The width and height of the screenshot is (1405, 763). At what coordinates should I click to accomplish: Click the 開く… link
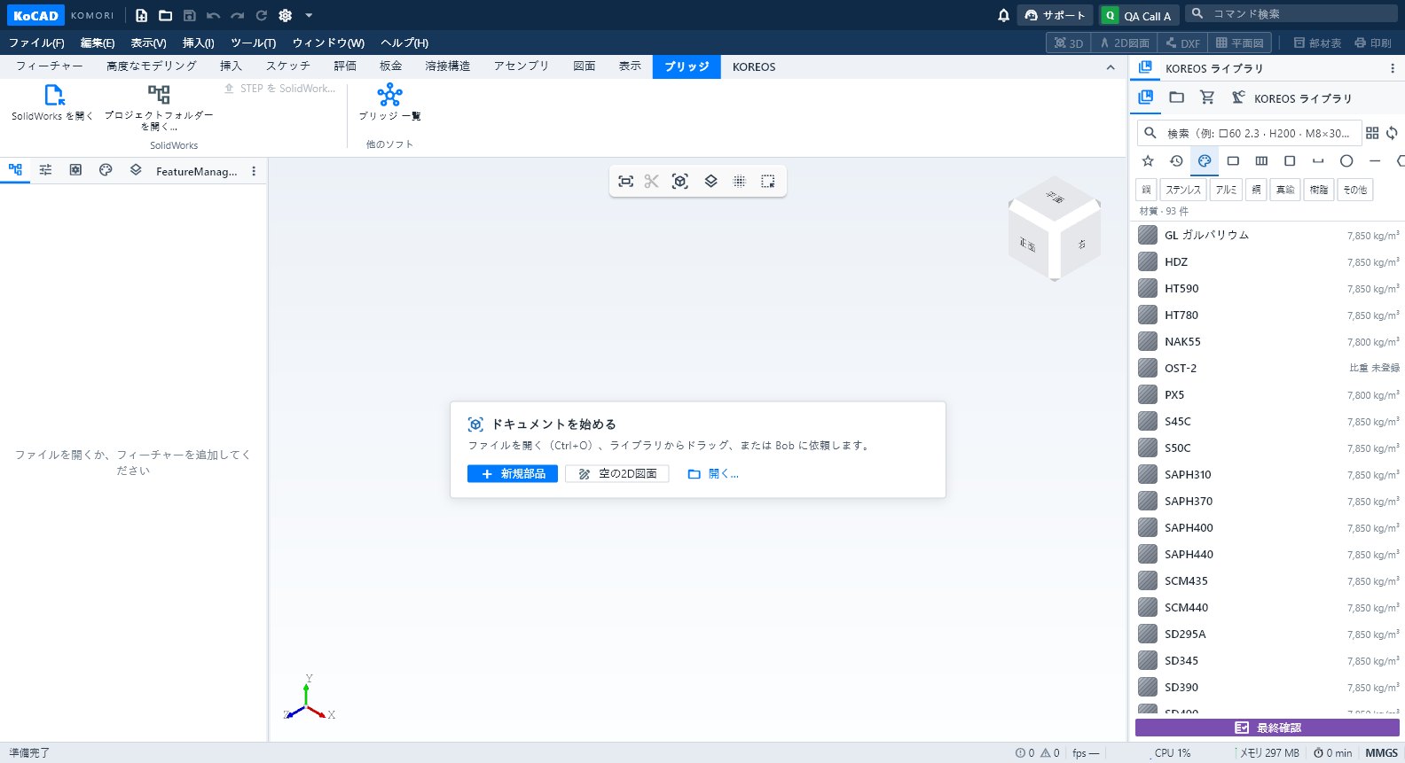(713, 474)
